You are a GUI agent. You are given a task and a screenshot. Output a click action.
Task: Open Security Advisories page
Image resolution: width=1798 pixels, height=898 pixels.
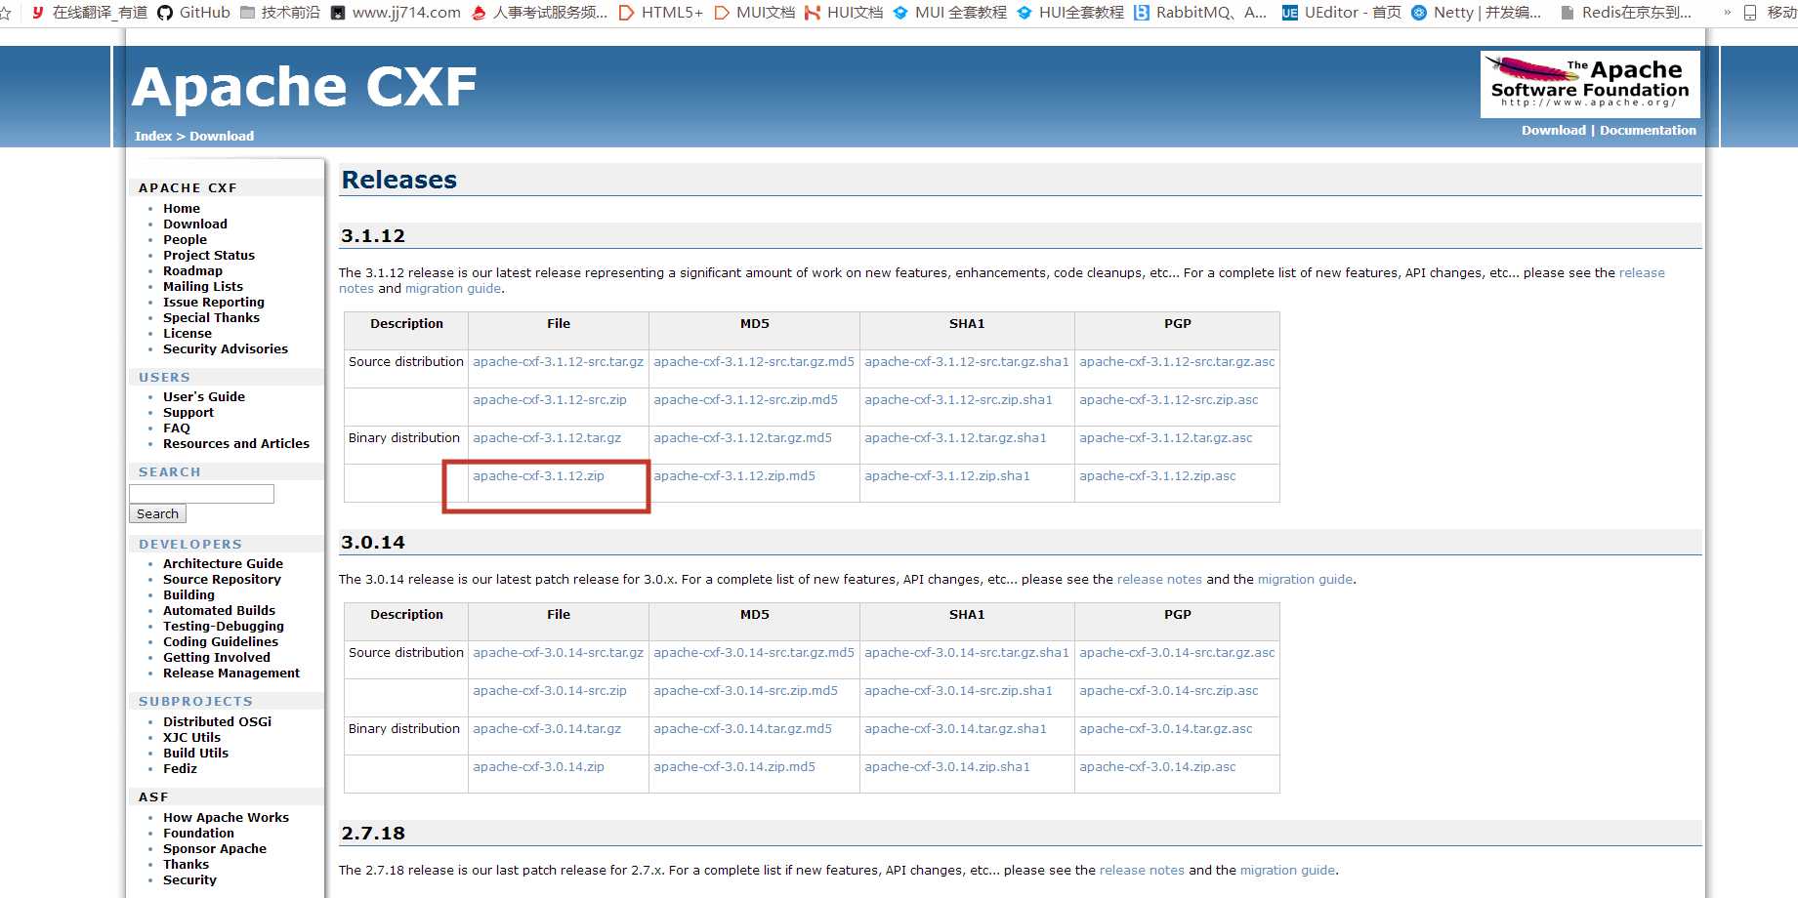[226, 348]
